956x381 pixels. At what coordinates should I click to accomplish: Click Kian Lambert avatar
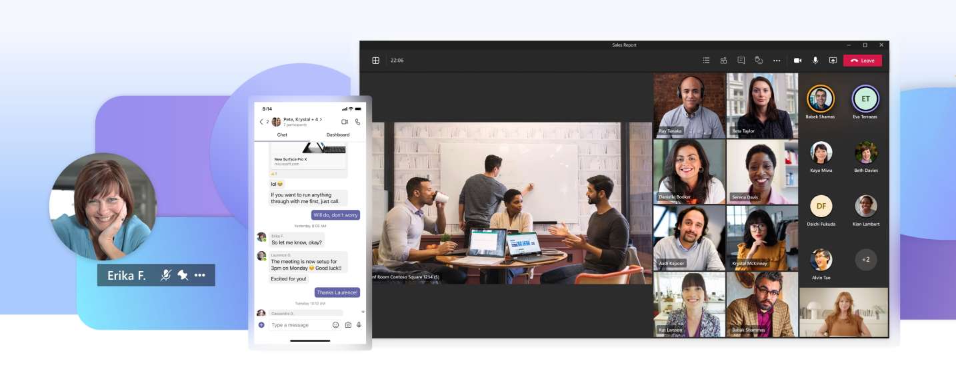click(x=865, y=206)
